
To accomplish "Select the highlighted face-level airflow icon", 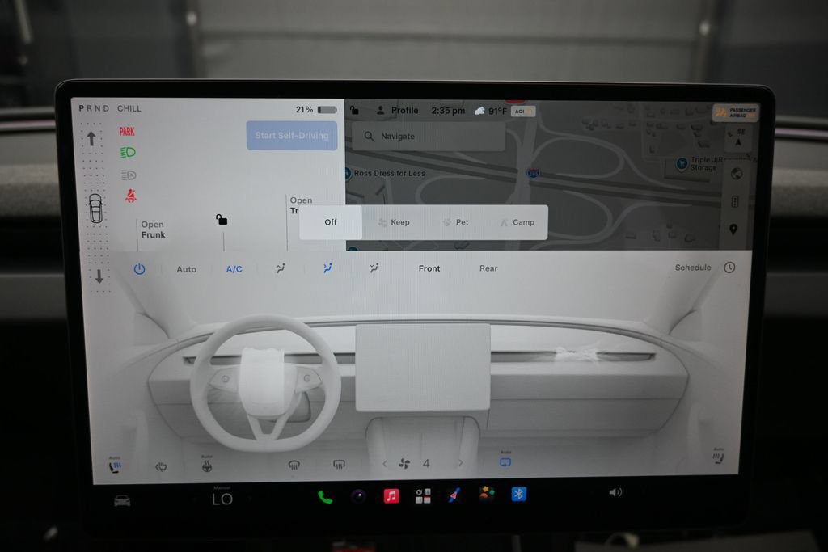I will tap(327, 268).
